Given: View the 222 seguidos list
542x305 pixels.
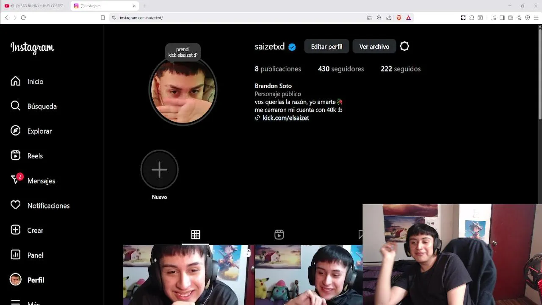Looking at the screenshot, I should coord(401,69).
